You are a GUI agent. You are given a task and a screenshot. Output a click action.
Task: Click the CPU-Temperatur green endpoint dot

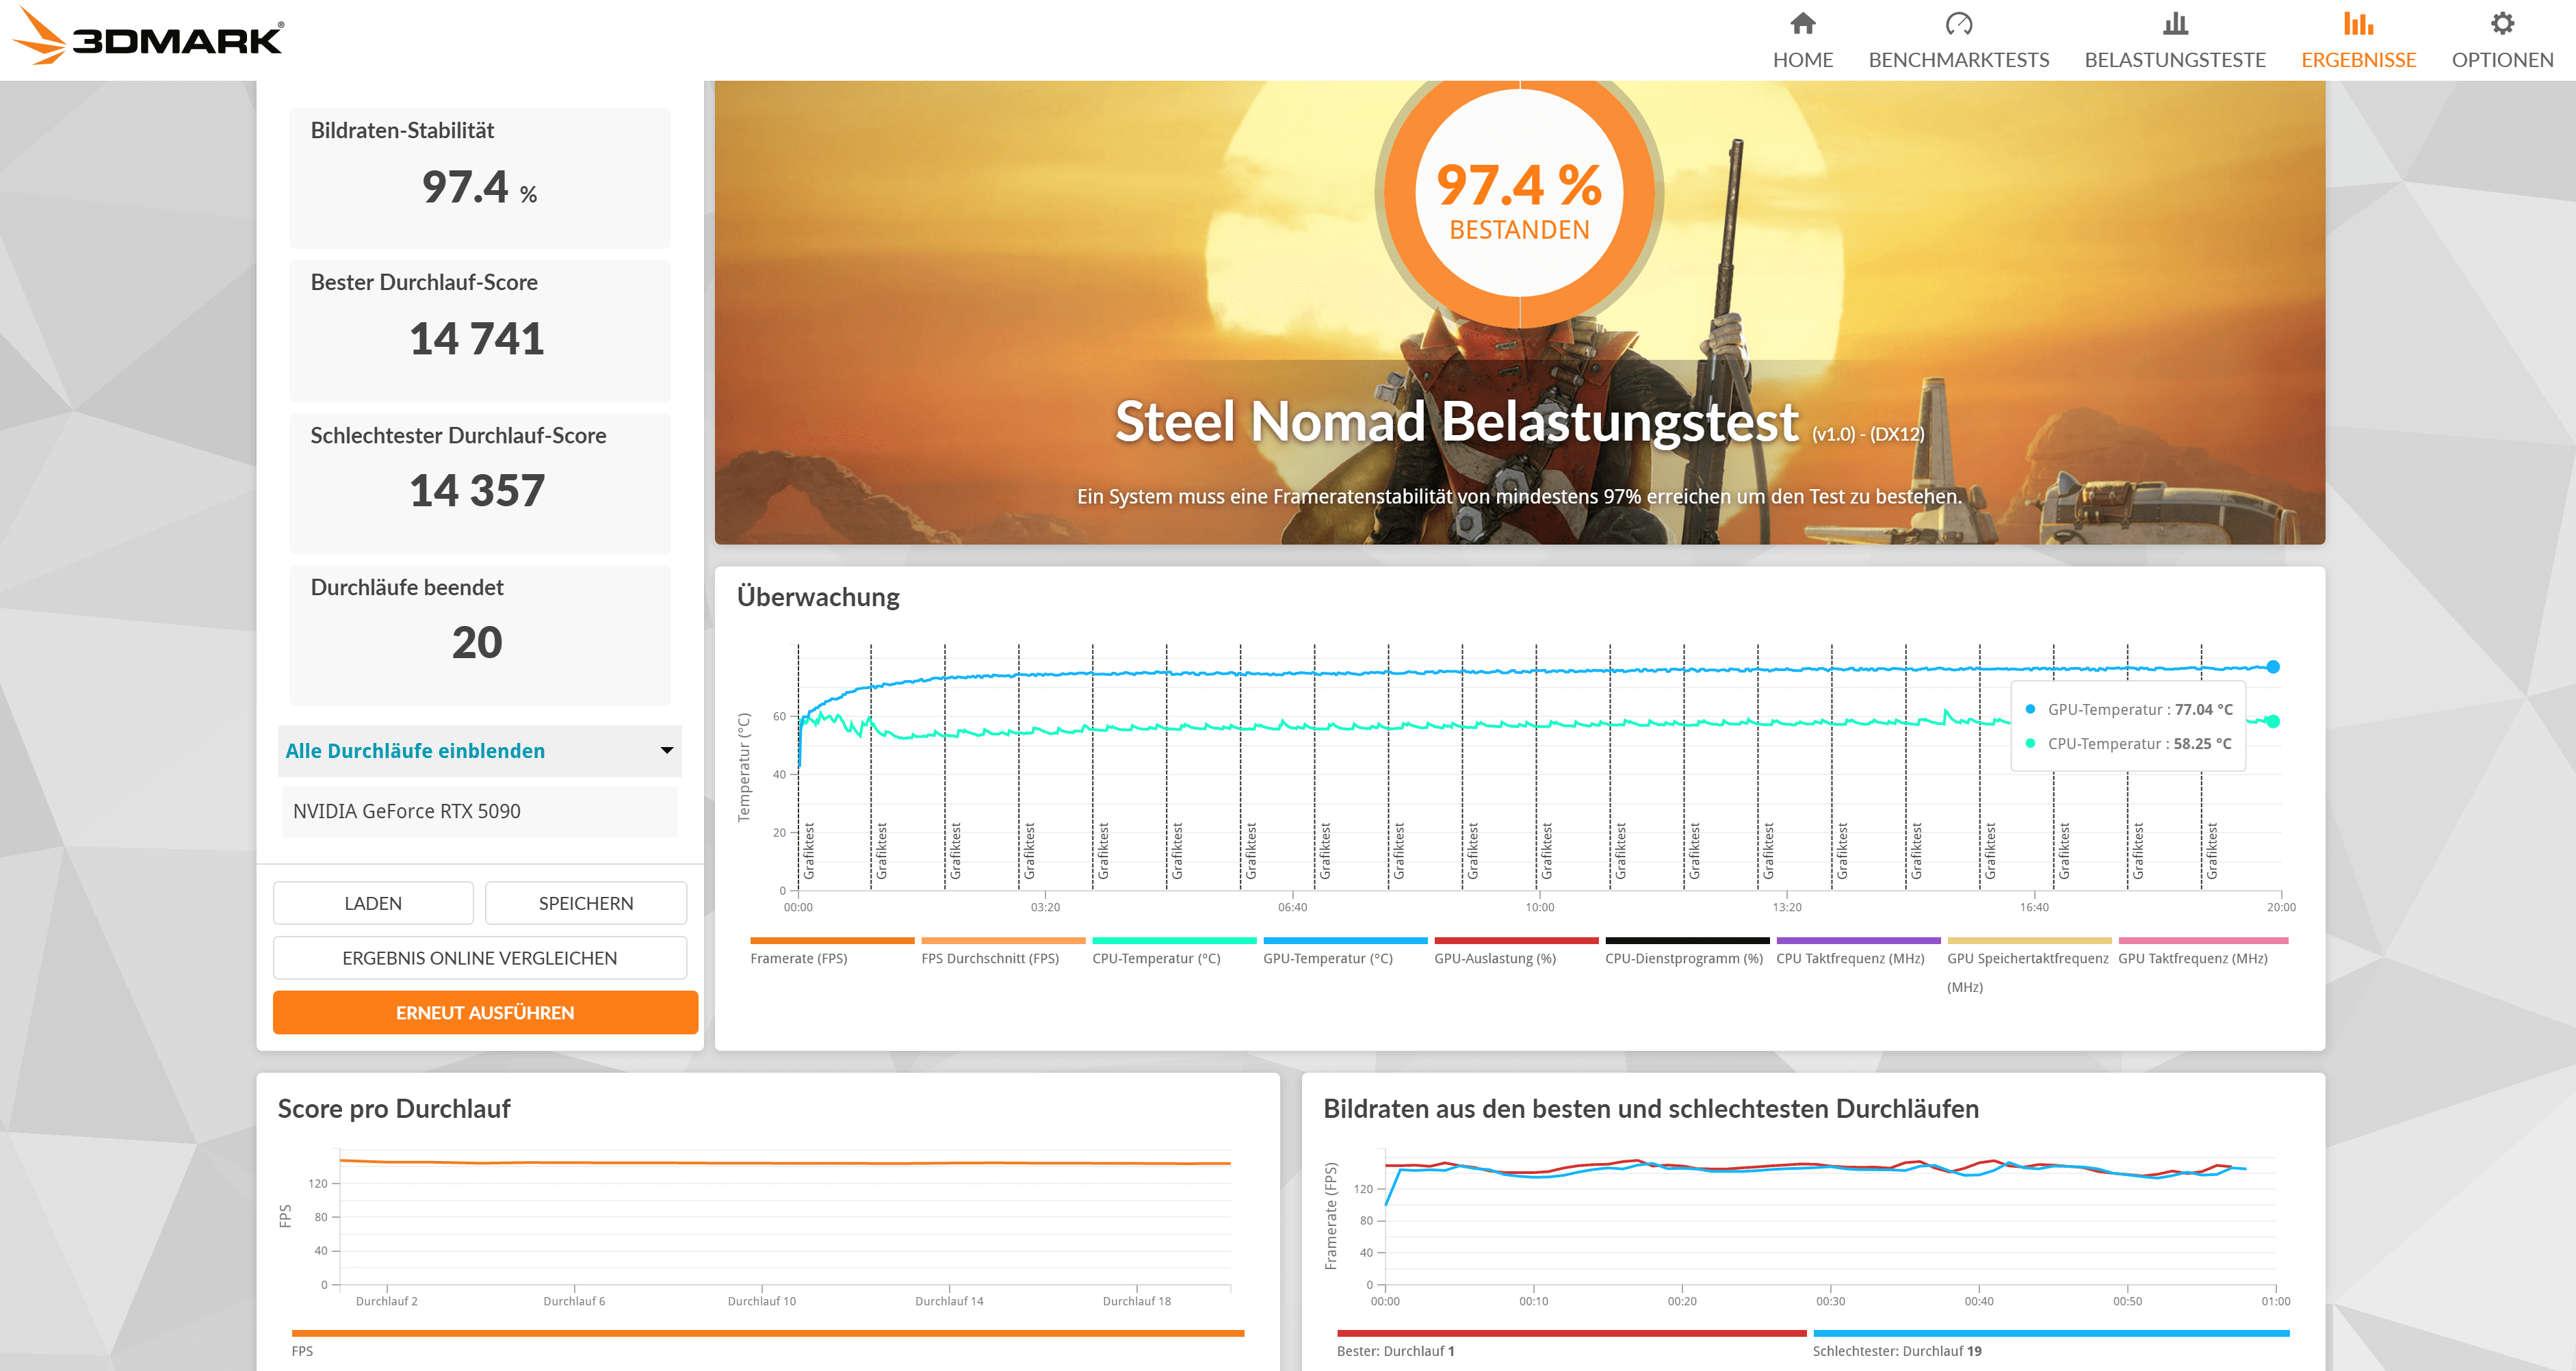pos(2272,721)
